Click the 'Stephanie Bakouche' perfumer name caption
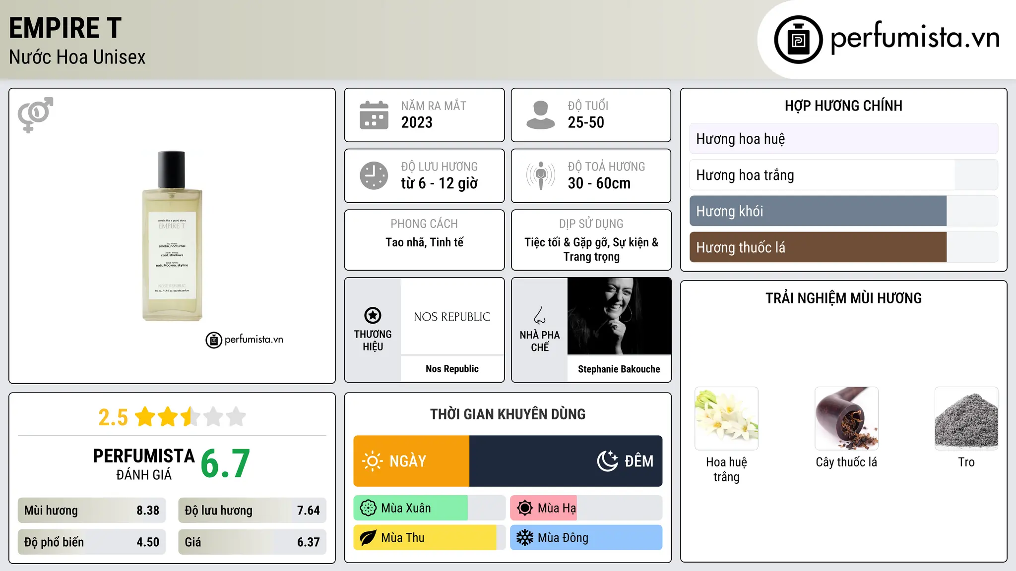The height and width of the screenshot is (571, 1016). click(x=619, y=369)
